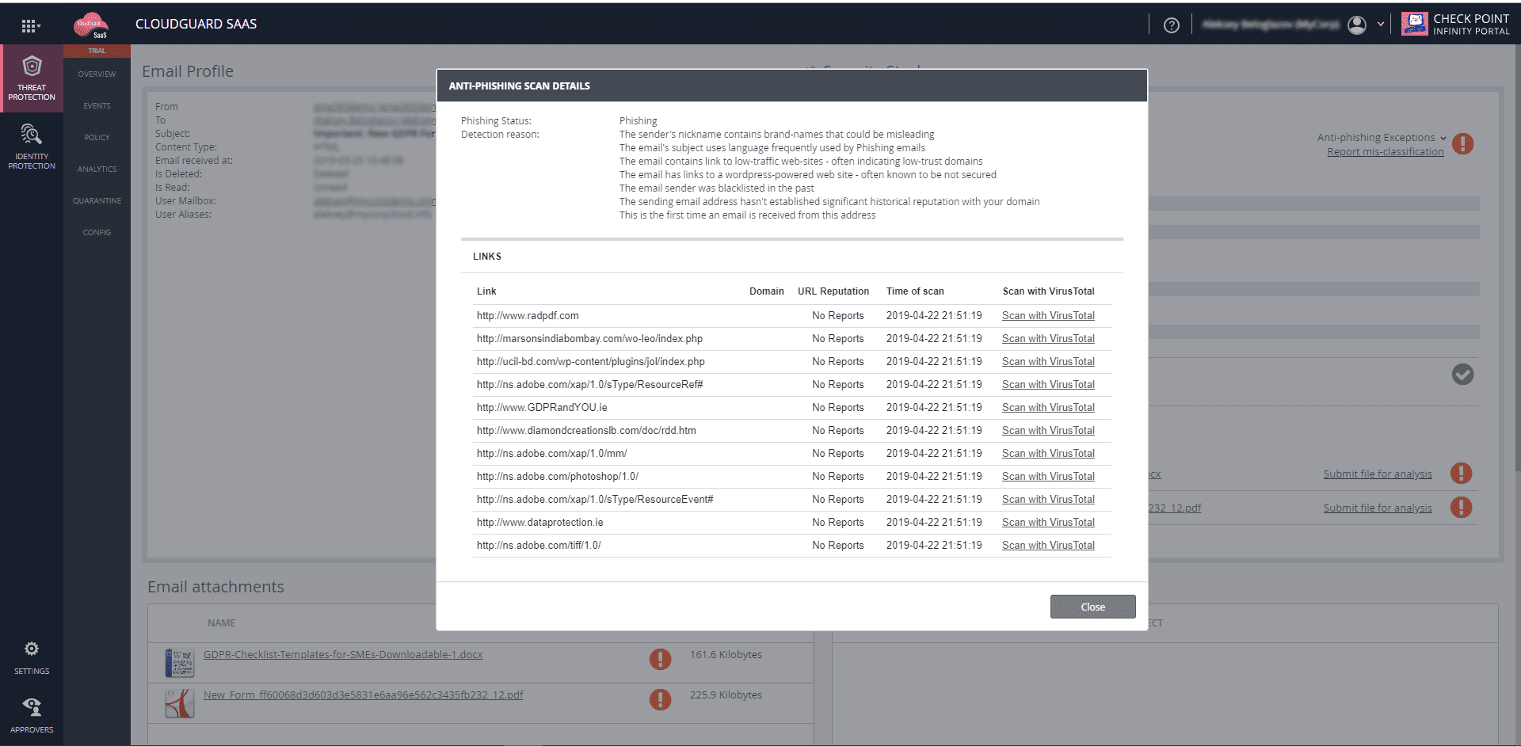Select Identity Protection in the sidebar

(x=32, y=147)
